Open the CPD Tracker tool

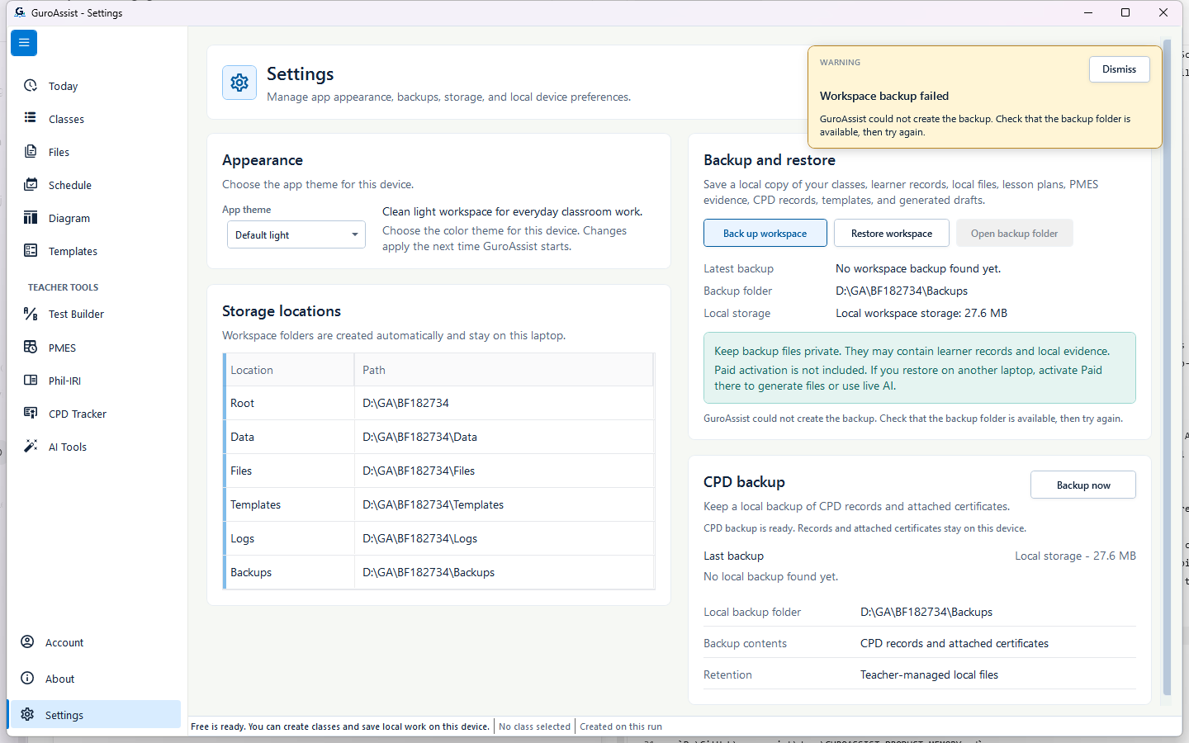point(95,414)
